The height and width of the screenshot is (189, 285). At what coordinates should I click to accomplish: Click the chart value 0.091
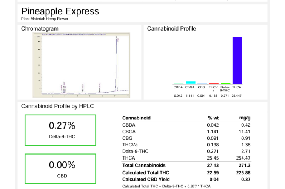click(x=202, y=96)
